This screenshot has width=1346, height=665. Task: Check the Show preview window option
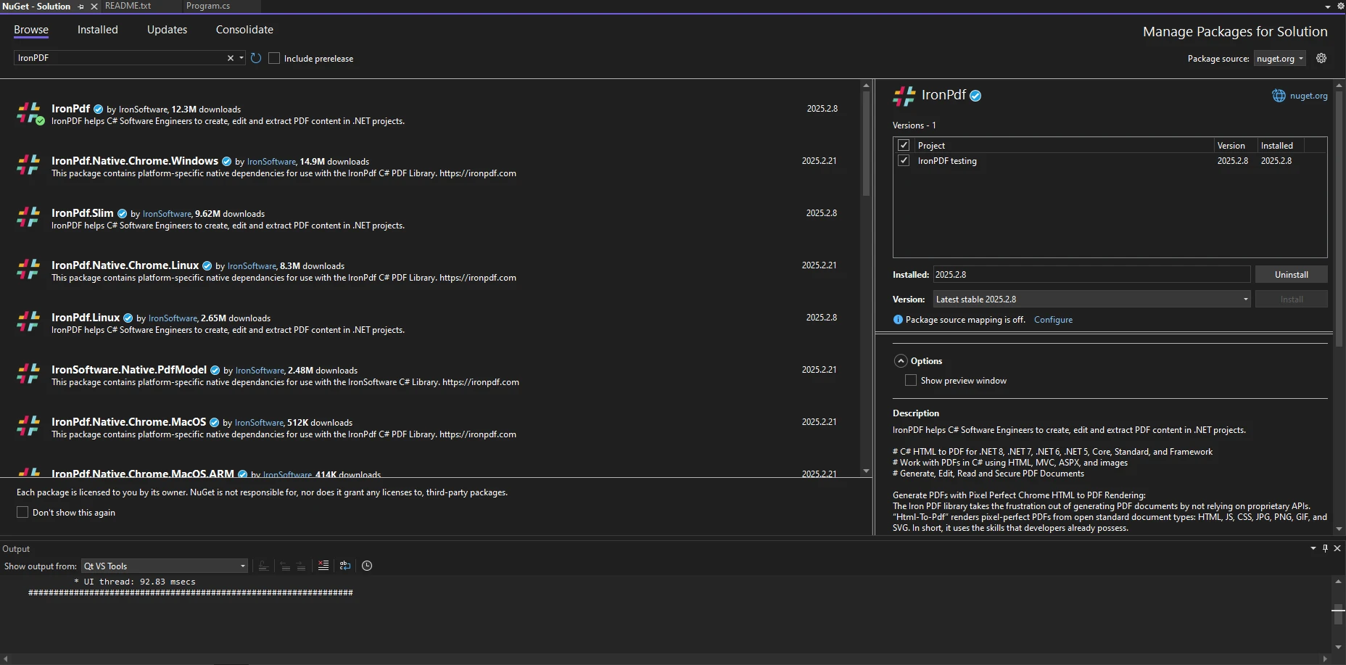point(911,381)
